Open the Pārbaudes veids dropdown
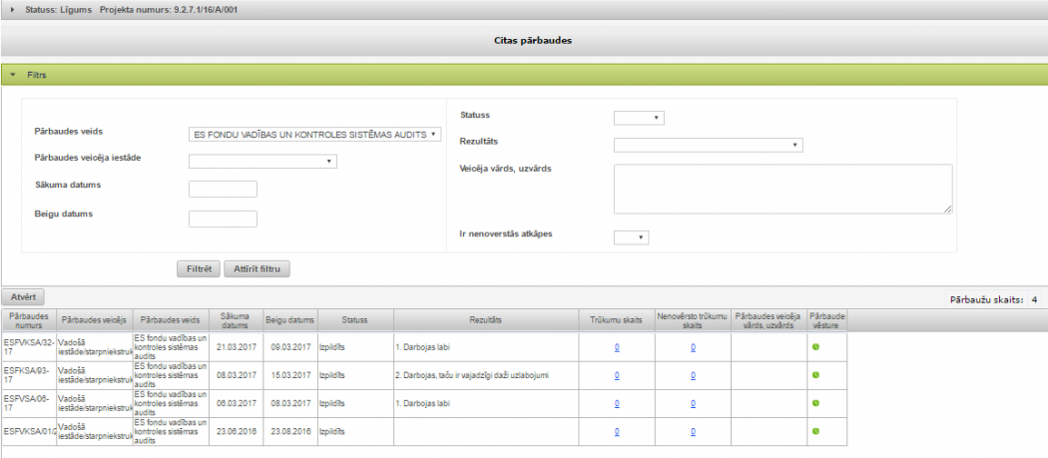Screen dimensions: 1048x458 click(x=314, y=135)
